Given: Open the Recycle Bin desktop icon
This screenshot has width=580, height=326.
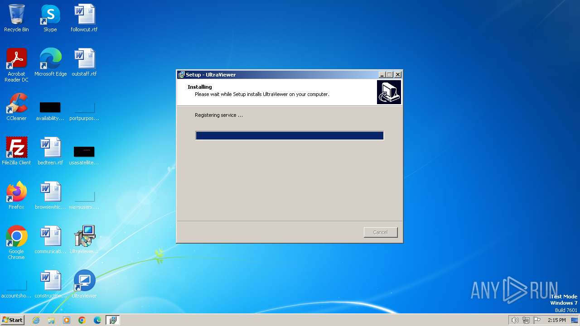Looking at the screenshot, I should pyautogui.click(x=16, y=18).
